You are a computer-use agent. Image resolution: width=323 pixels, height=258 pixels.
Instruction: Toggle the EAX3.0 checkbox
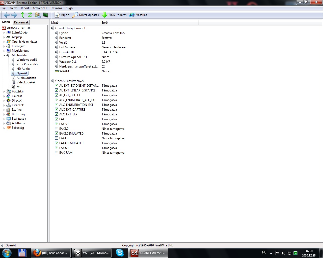(x=57, y=128)
